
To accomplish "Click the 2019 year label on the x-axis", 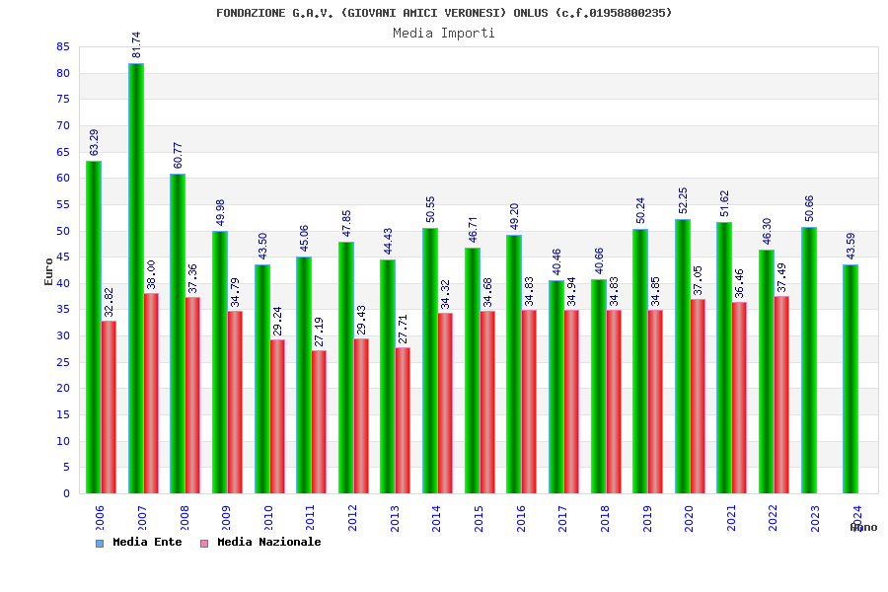I will (x=646, y=518).
